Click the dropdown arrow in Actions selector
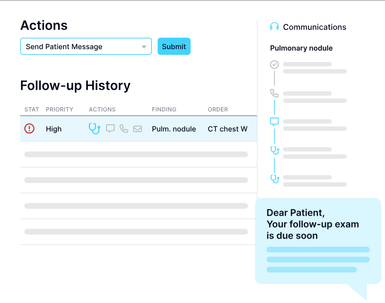 144,47
